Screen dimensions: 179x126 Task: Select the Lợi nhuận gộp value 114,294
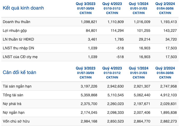click(117, 31)
